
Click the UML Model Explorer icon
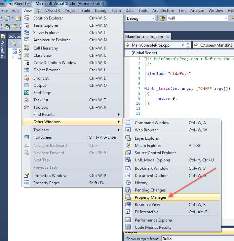click(x=128, y=160)
